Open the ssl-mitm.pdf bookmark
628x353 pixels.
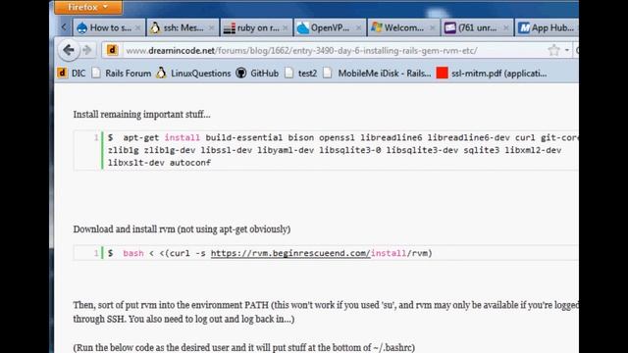click(x=492, y=74)
